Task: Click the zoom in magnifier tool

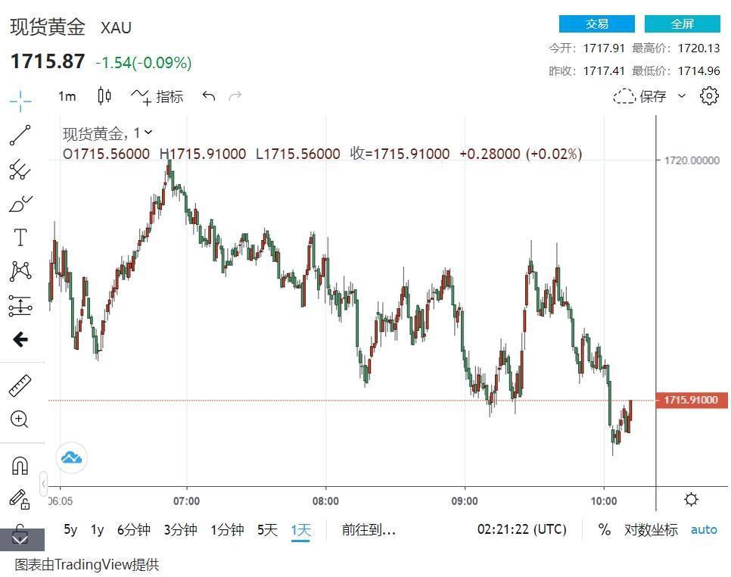Action: [19, 419]
